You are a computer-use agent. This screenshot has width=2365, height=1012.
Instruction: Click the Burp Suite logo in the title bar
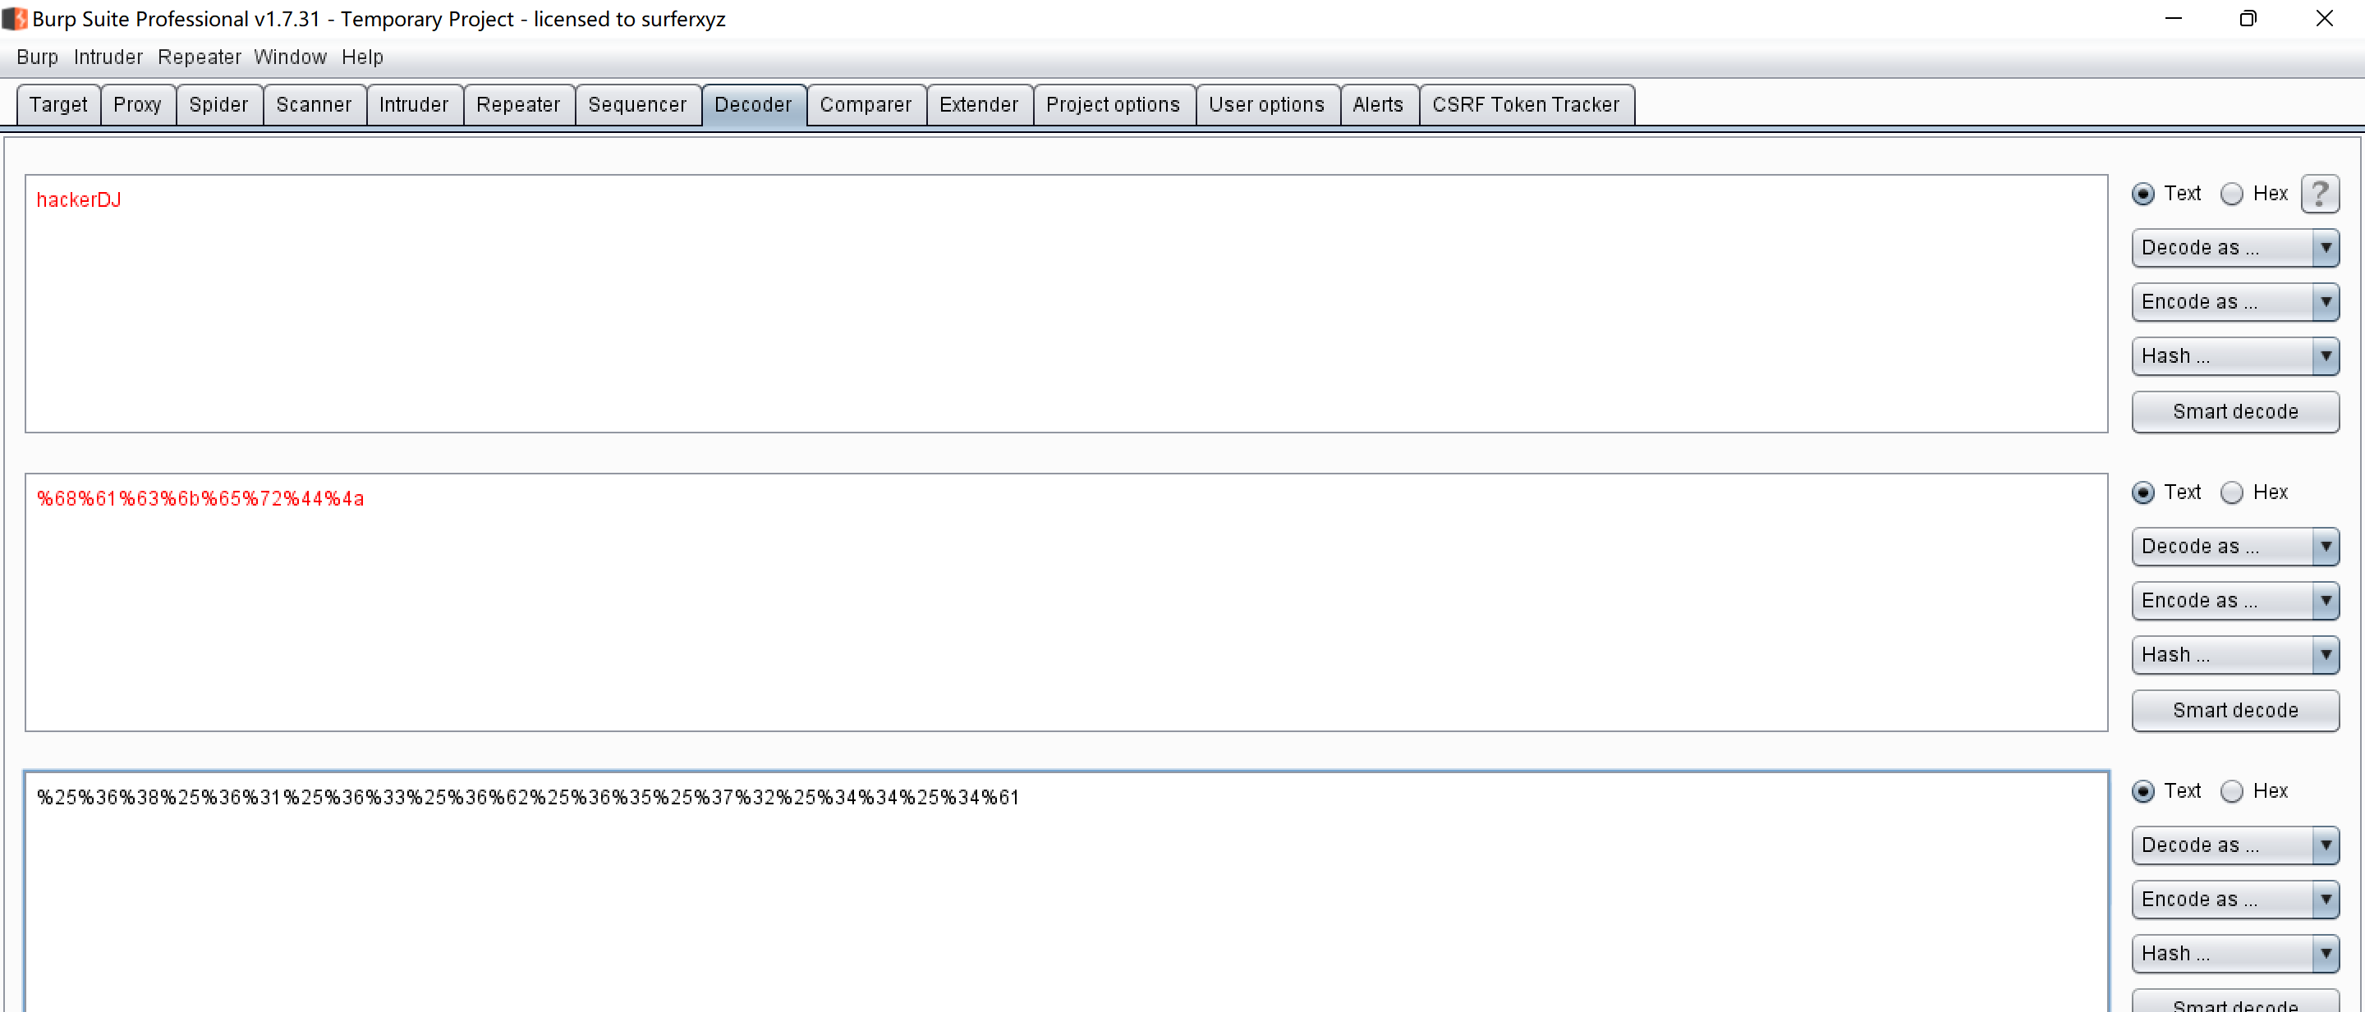pos(14,18)
